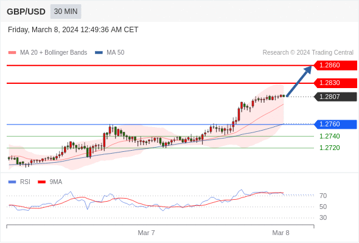Click the red 9MA legend swatch
359x243 pixels.
pos(41,182)
